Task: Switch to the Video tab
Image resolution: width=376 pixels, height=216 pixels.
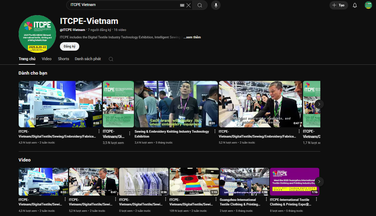Action: tap(47, 59)
